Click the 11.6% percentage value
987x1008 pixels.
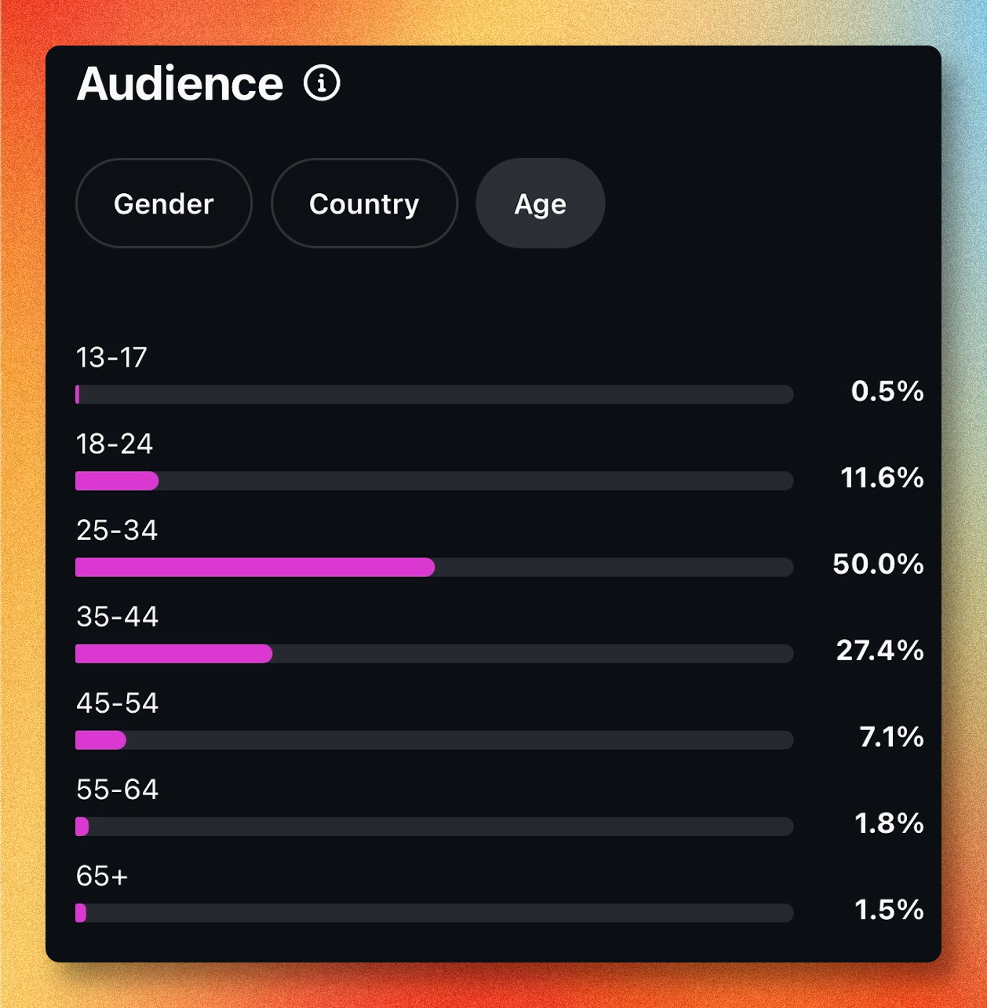point(882,477)
